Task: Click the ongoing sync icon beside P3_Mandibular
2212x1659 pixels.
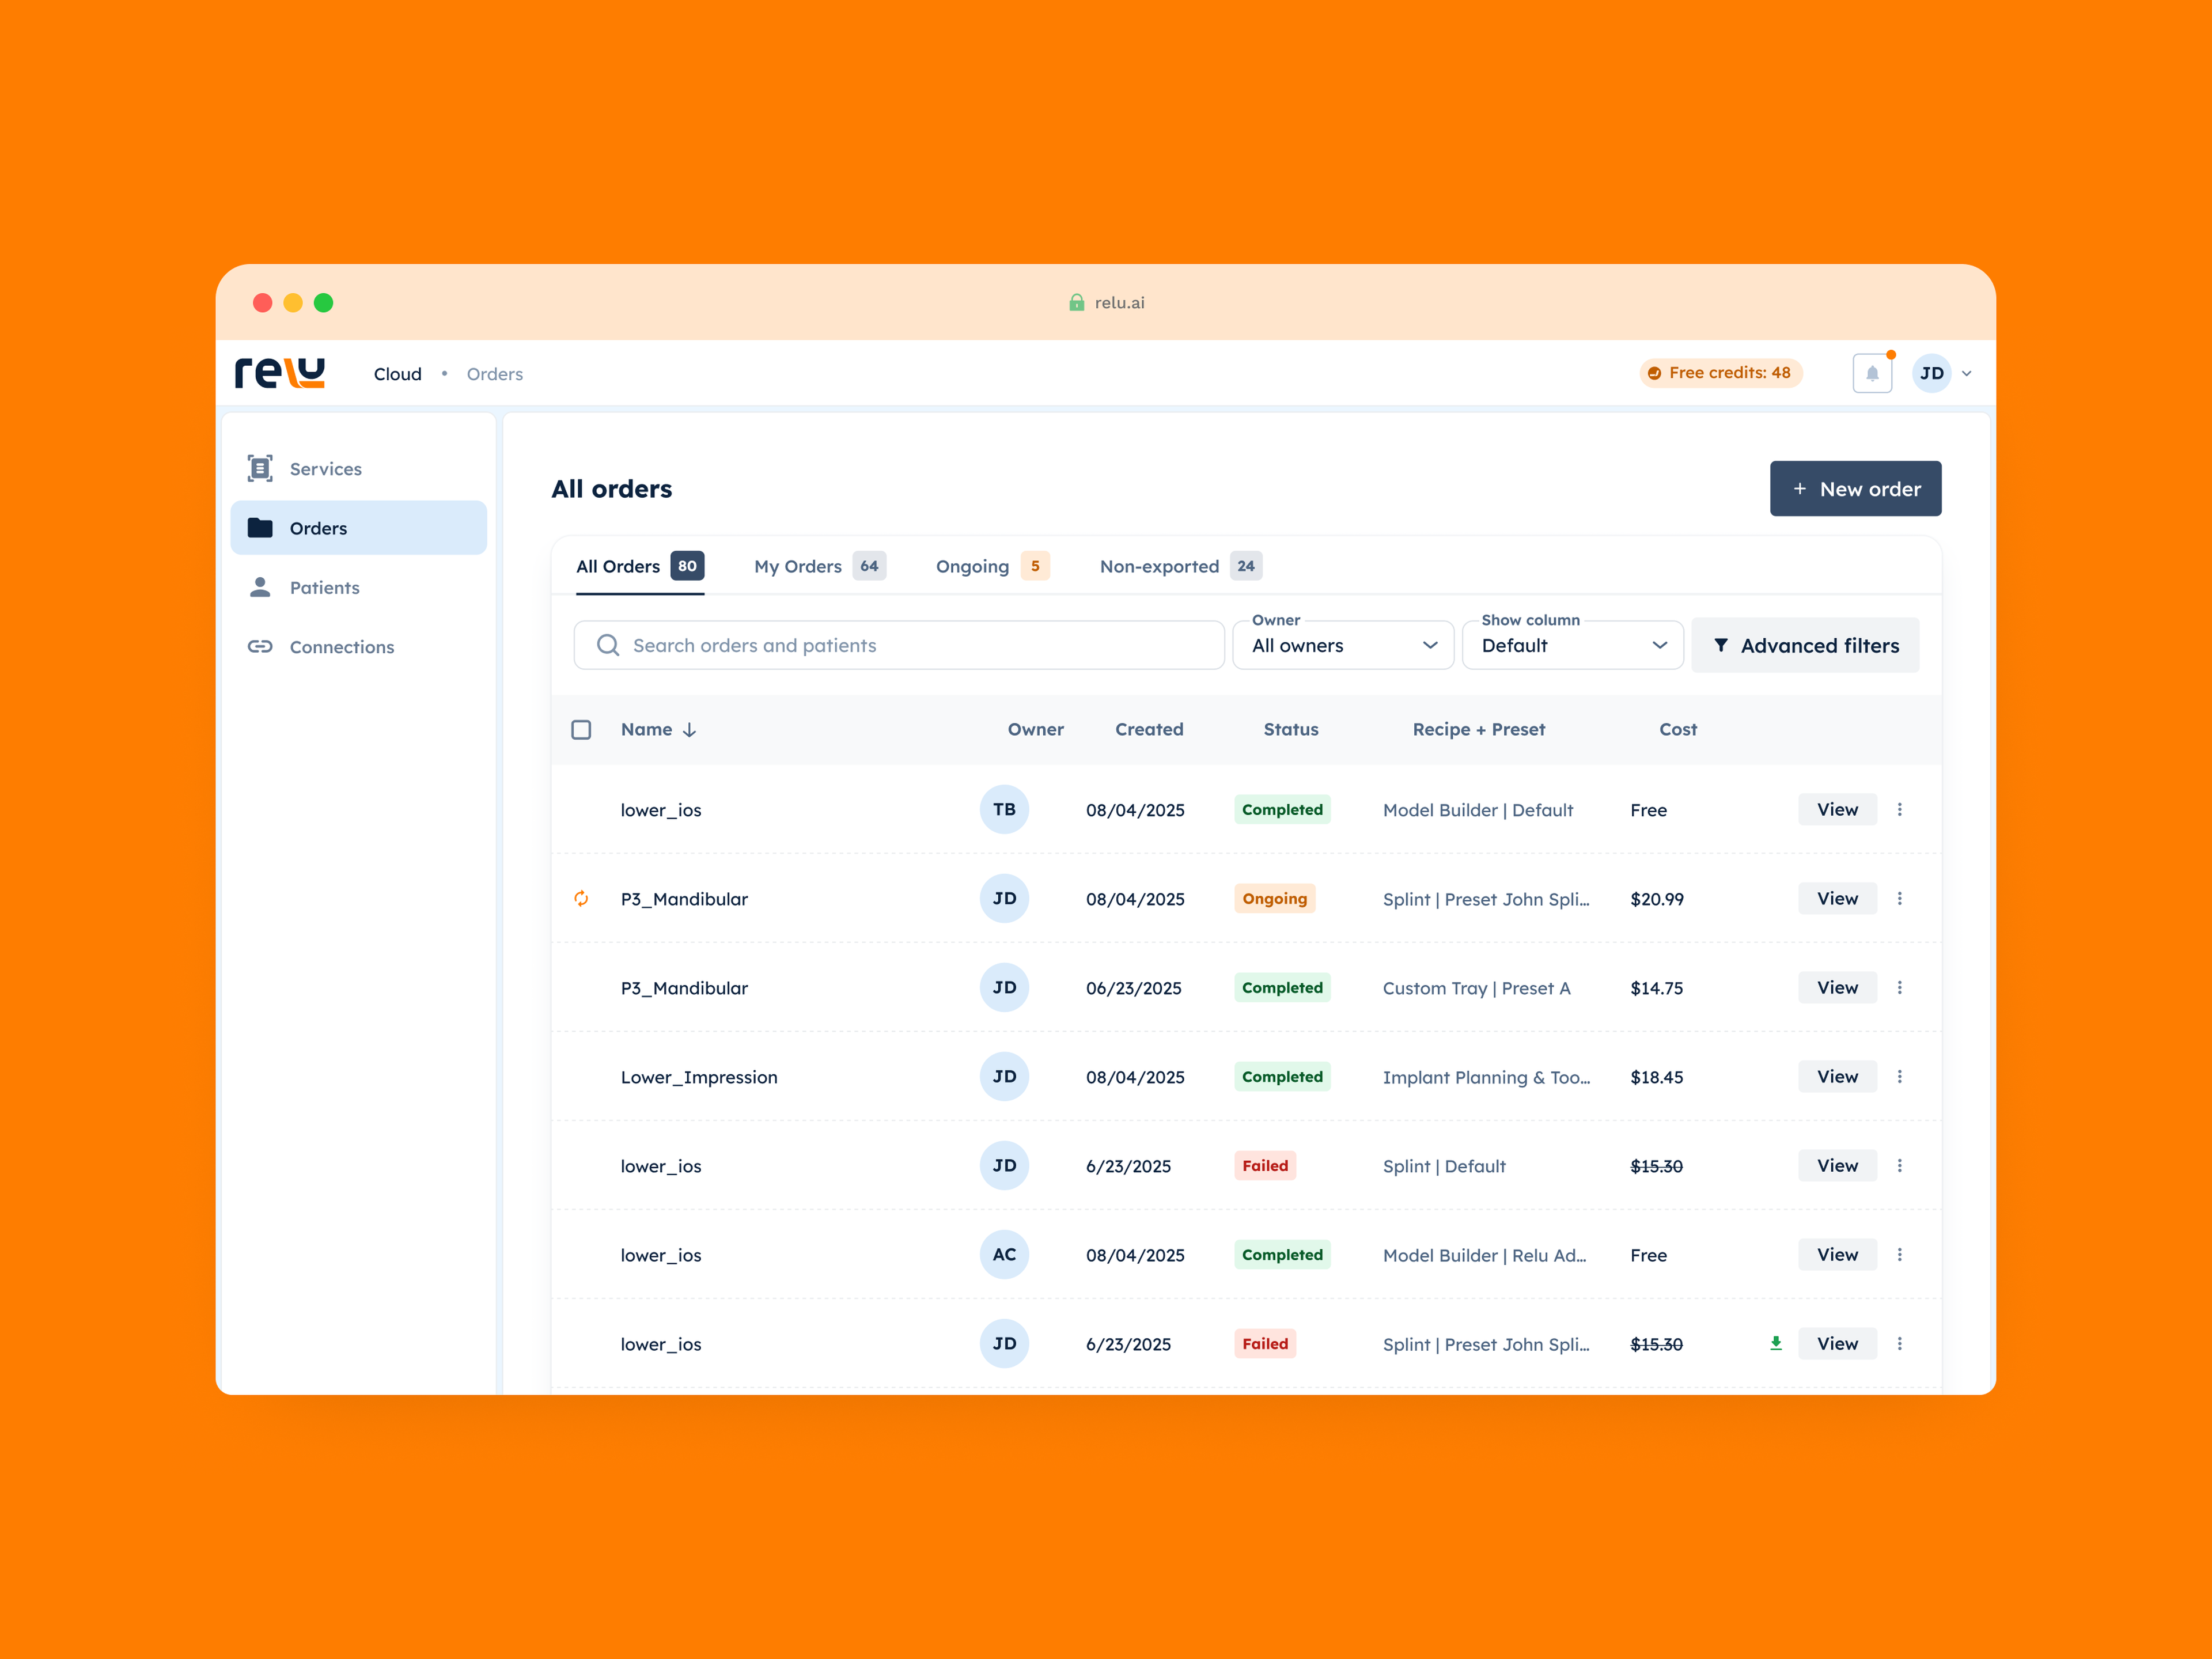Action: tap(581, 899)
